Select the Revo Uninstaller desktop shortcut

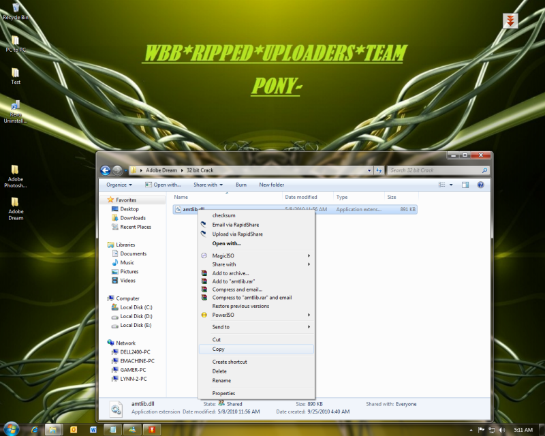(x=16, y=111)
